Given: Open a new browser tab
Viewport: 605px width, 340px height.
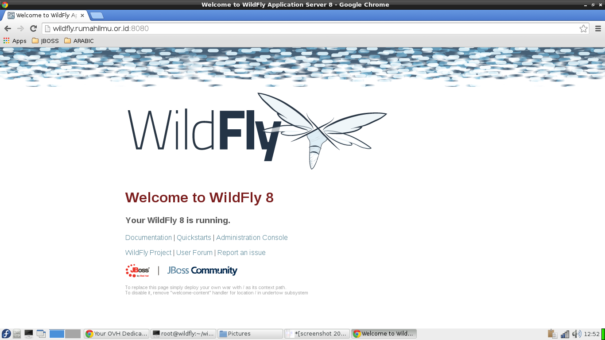Looking at the screenshot, I should (x=97, y=15).
